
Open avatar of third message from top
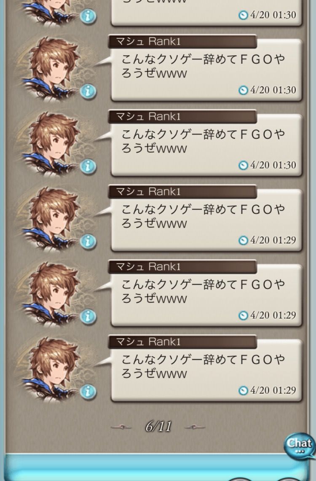pos(51,143)
